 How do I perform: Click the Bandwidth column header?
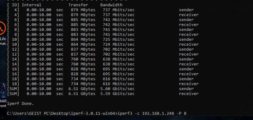(111, 5)
